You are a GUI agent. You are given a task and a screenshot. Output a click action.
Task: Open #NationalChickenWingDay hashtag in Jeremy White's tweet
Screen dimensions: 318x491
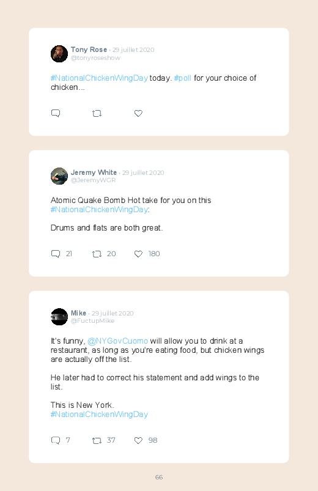coord(99,210)
